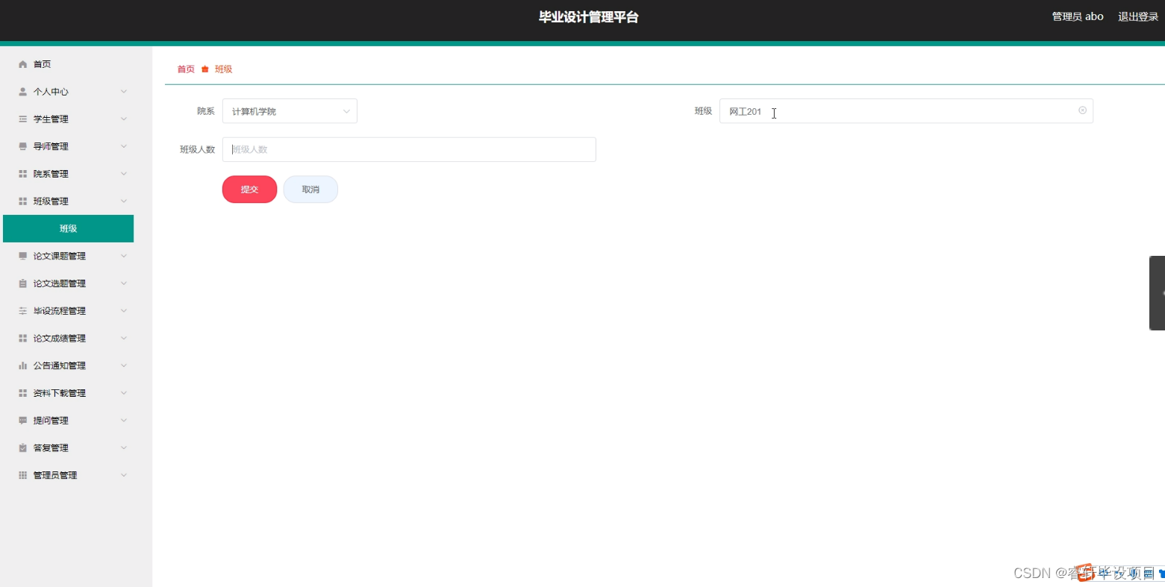Clear the 班级 field using its x icon

[1082, 110]
